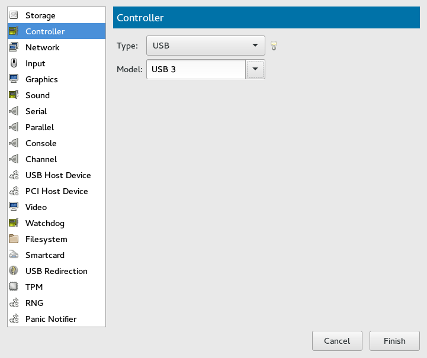Expand the Model combo box arrow

(255, 69)
